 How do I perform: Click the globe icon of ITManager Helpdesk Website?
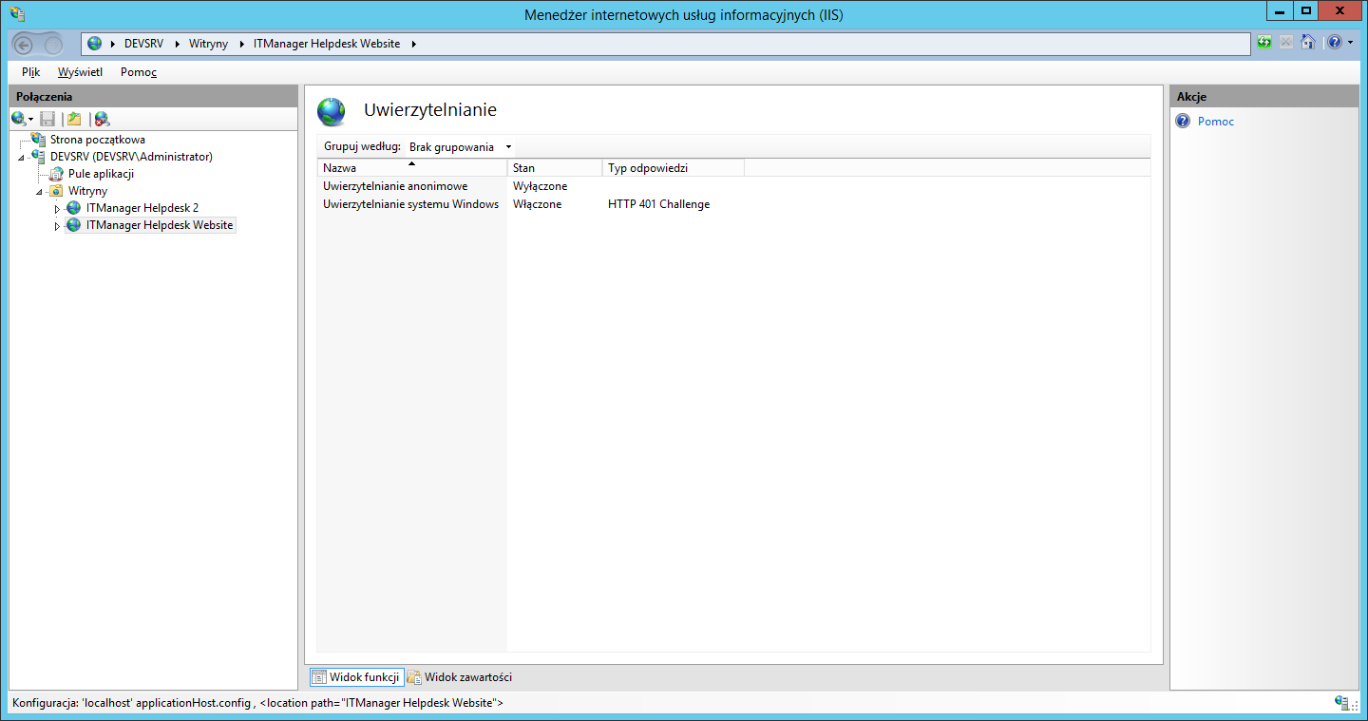coord(74,225)
